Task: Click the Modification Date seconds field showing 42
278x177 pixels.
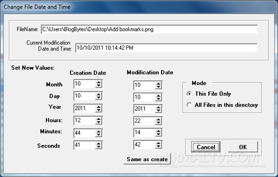Action: pyautogui.click(x=145, y=145)
